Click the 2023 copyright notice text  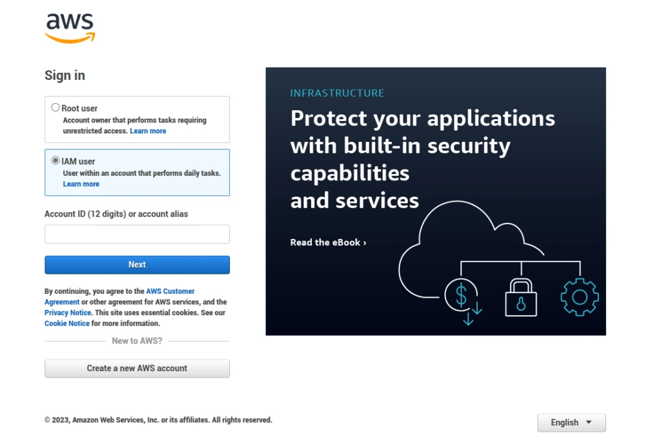159,420
